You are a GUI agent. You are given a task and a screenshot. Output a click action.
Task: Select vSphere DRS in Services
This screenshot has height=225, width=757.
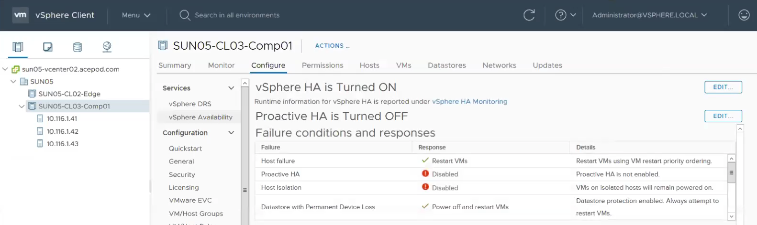190,104
